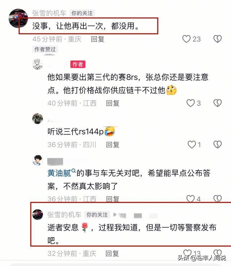Like the author's comment with 3 likes
The width and height of the screenshot is (231, 266).
191,103
